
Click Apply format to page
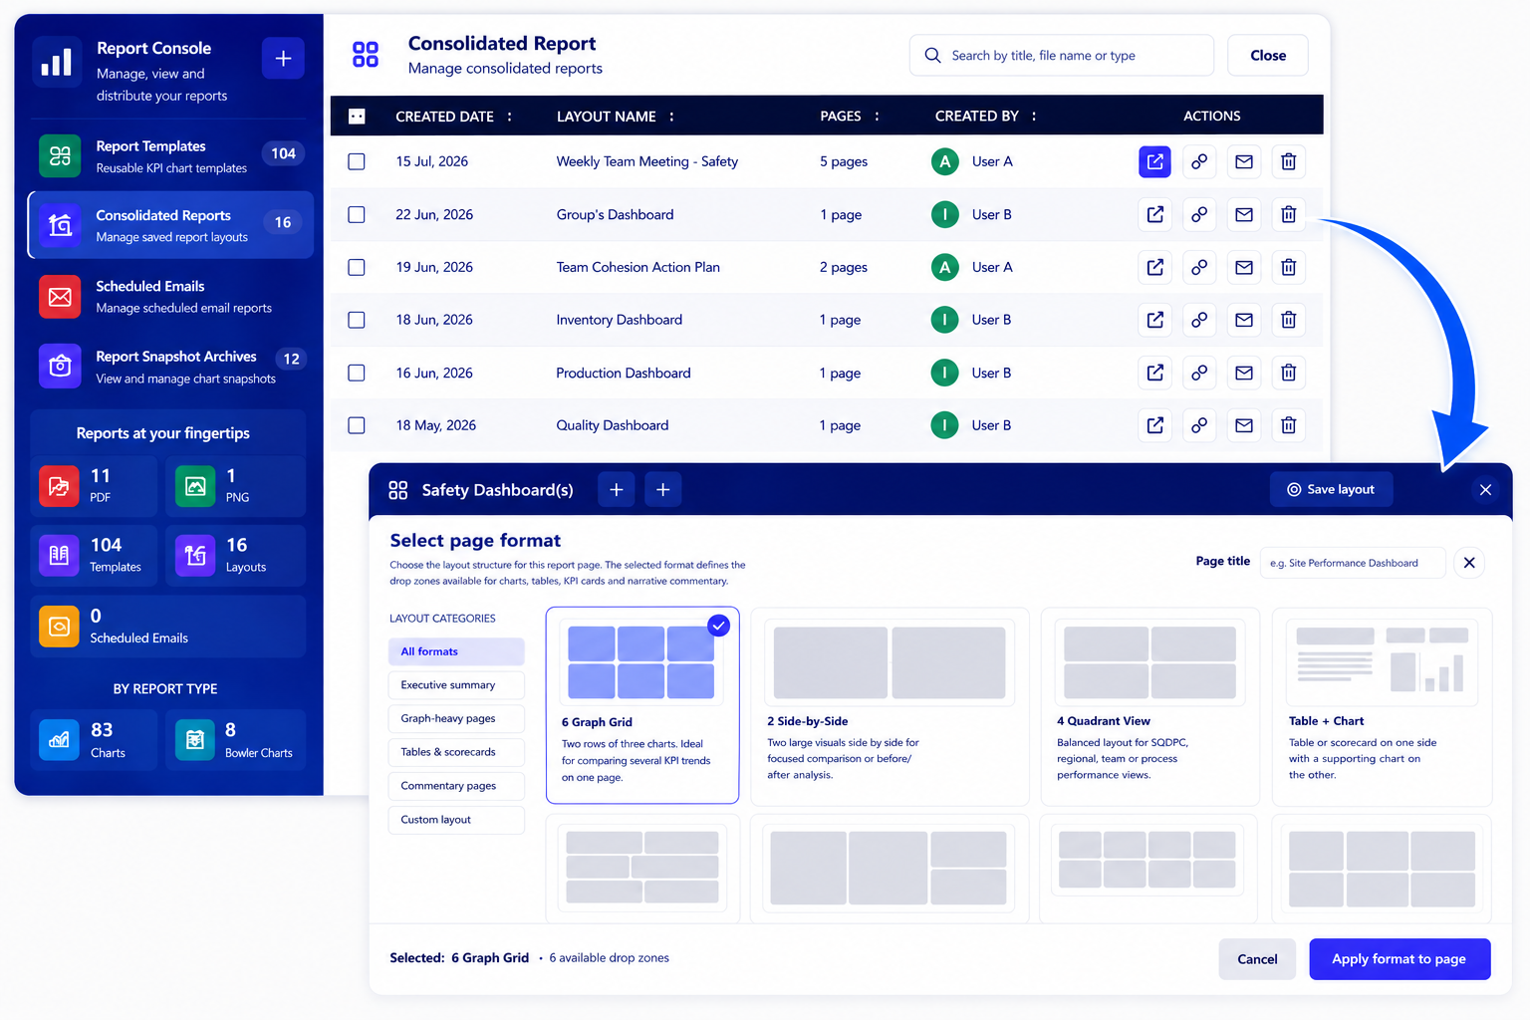tap(1400, 959)
